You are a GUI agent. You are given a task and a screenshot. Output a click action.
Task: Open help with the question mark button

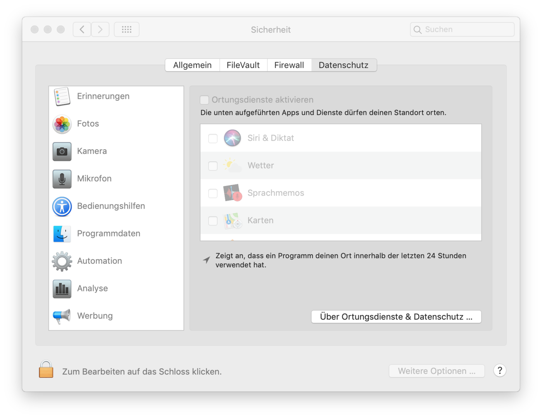tap(499, 371)
